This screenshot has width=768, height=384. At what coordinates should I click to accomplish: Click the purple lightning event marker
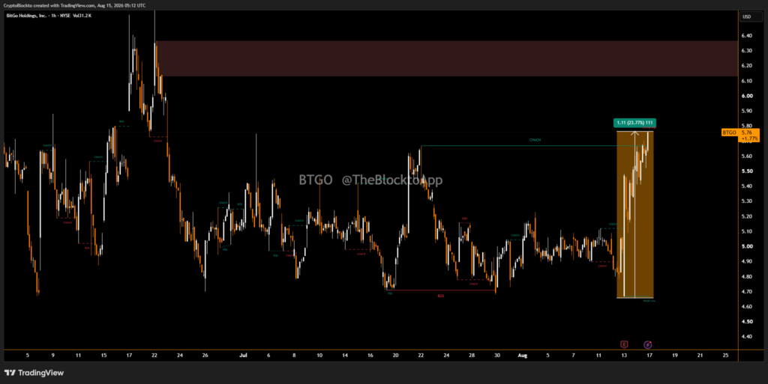click(x=647, y=344)
